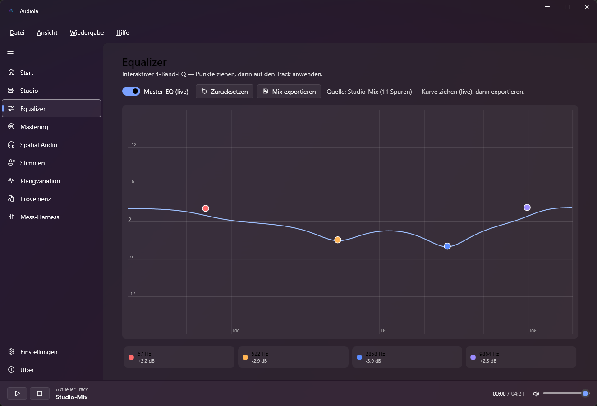Screen dimensions: 597x406
Task: Open the Wiedergabe menu
Action: (x=87, y=32)
